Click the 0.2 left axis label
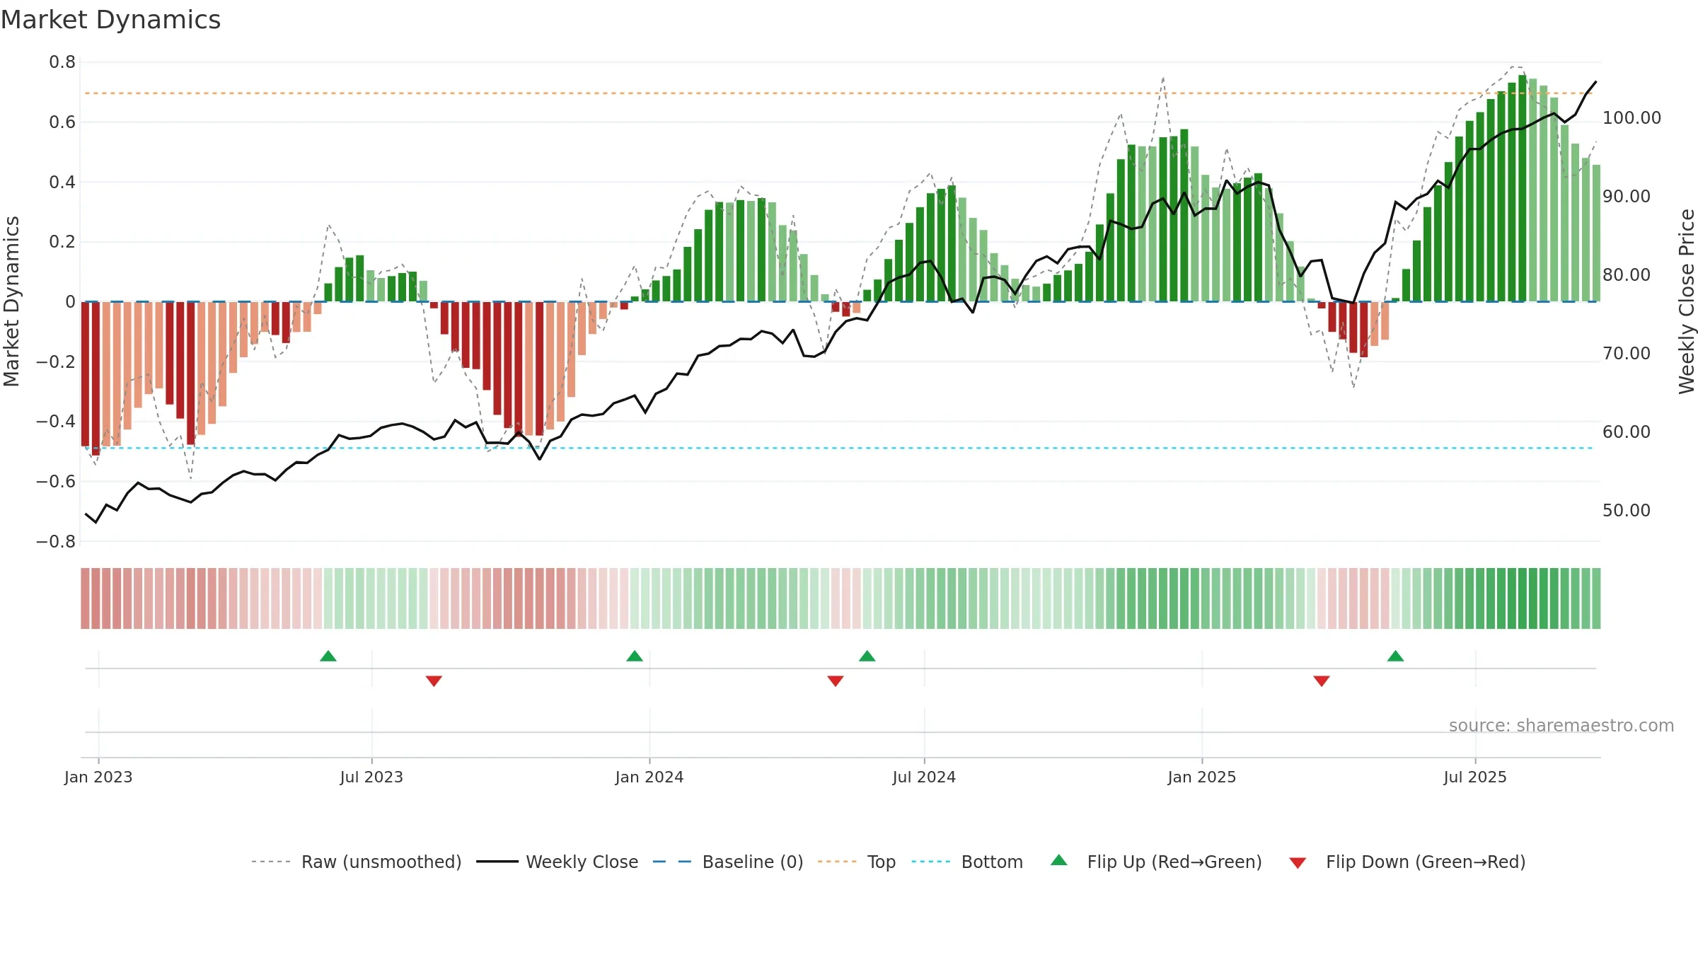The height and width of the screenshot is (955, 1698). 62,242
